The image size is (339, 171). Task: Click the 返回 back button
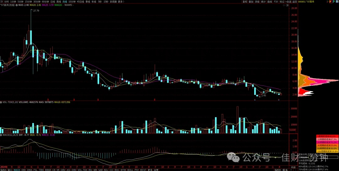[295, 2]
